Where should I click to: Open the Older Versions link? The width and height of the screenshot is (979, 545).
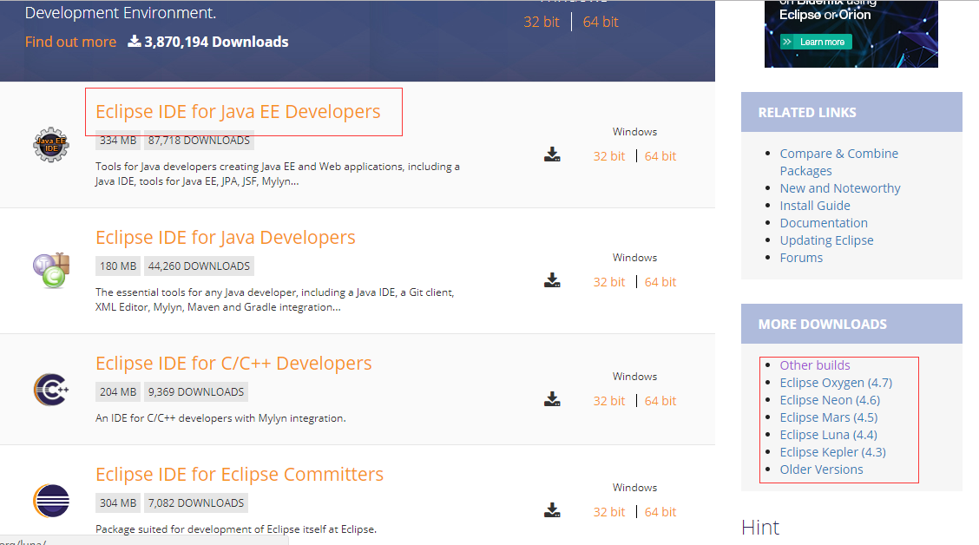point(821,469)
